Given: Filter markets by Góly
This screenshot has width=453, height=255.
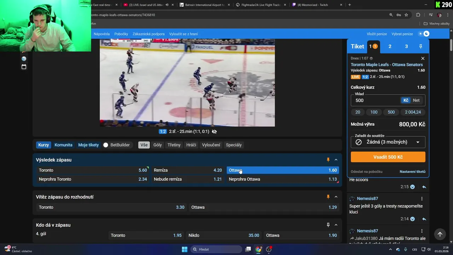Looking at the screenshot, I should click(157, 145).
